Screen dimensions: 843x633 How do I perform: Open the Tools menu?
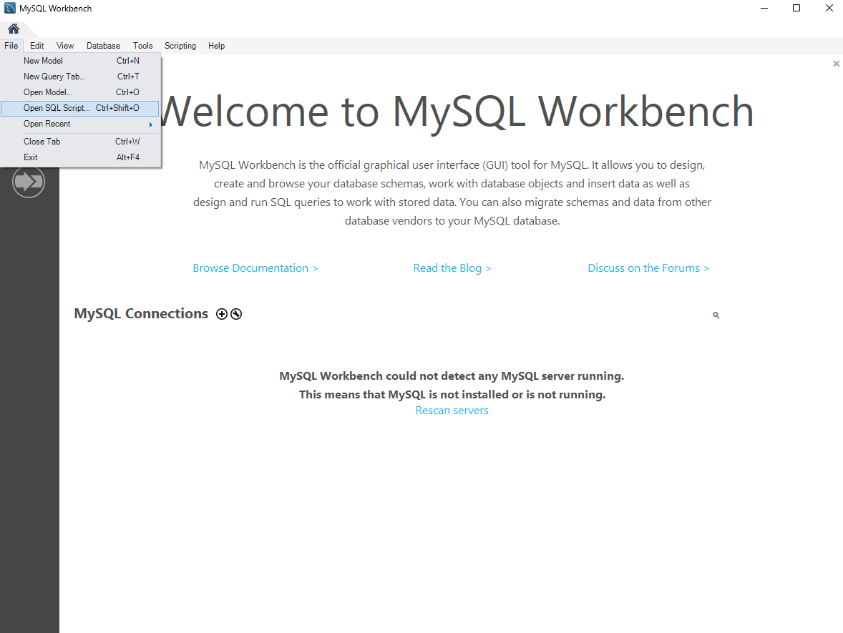pyautogui.click(x=142, y=45)
